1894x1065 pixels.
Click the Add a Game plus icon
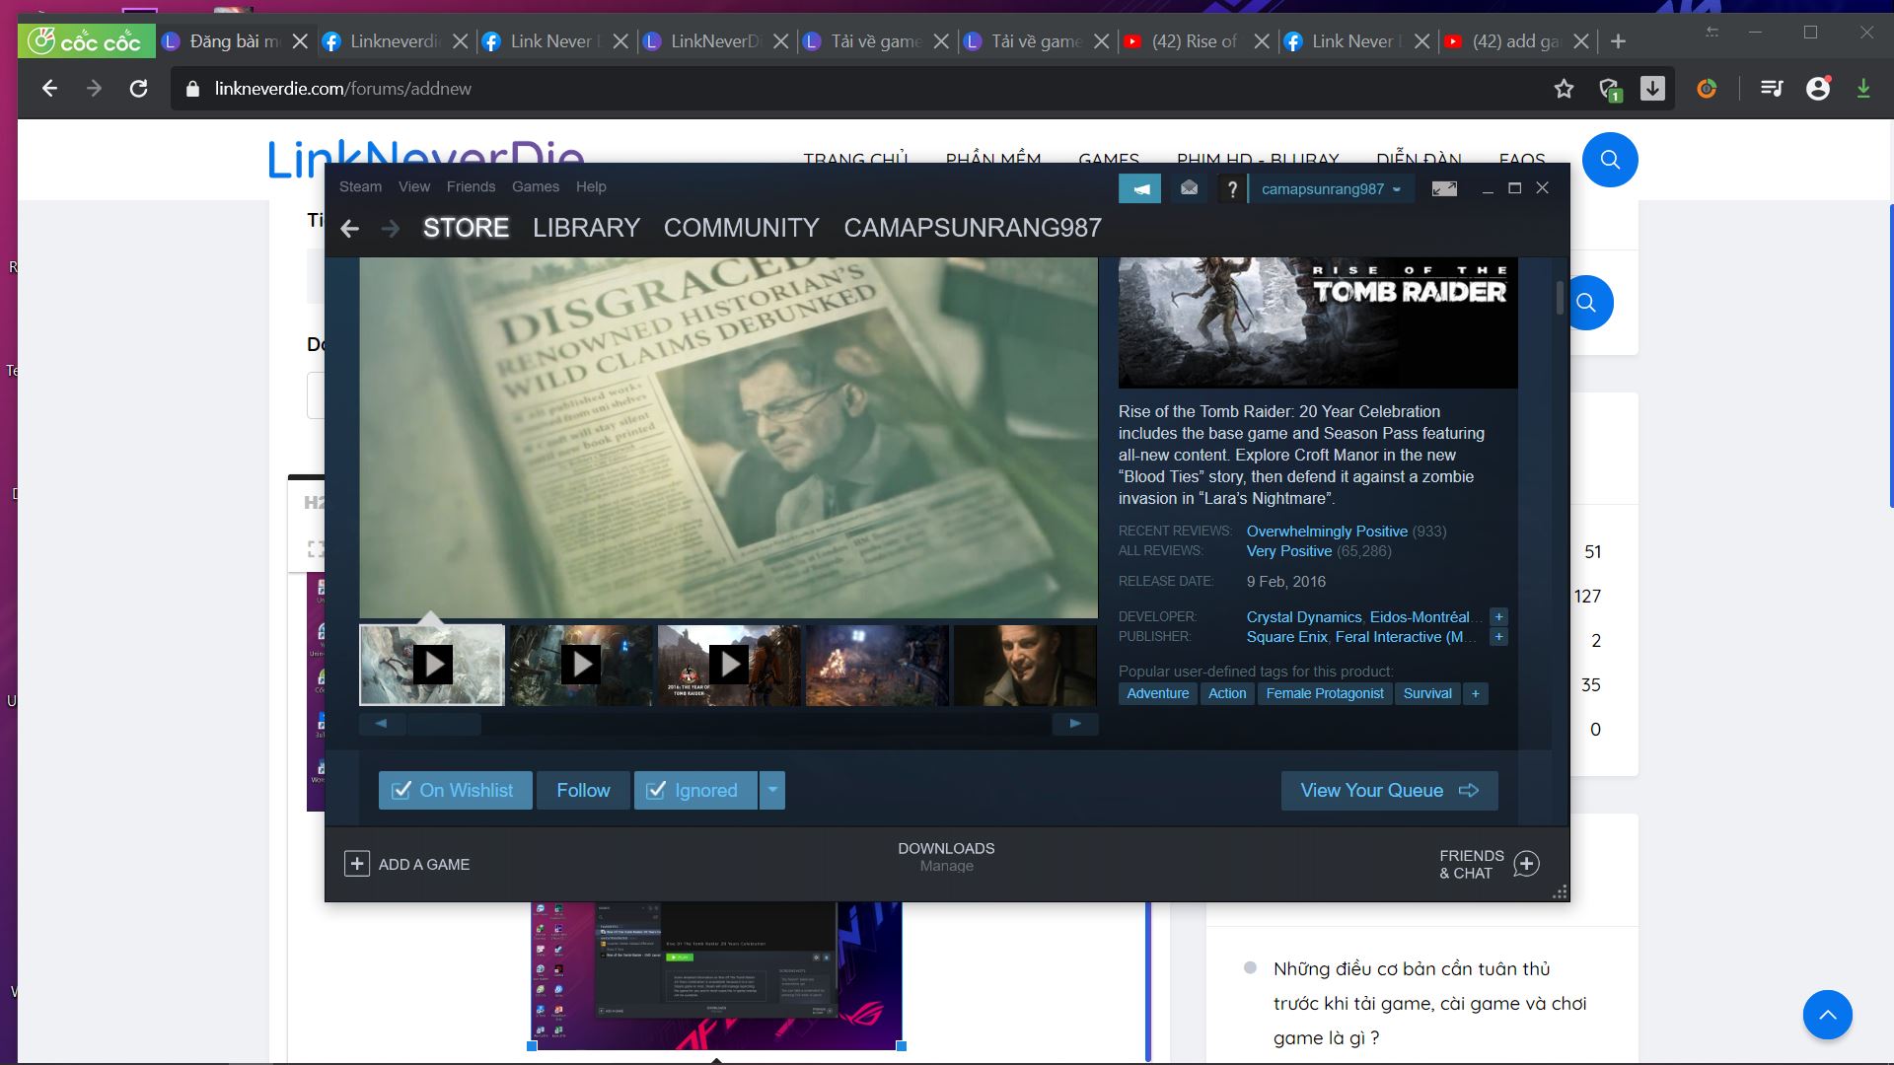click(357, 864)
